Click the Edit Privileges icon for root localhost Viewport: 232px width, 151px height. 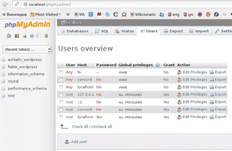pyautogui.click(x=179, y=117)
